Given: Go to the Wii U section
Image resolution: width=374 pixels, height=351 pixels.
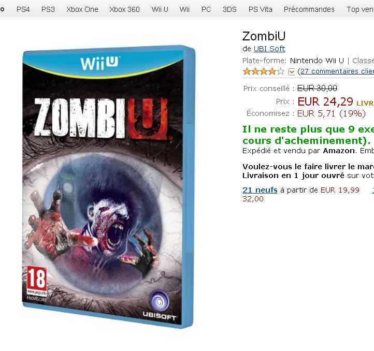Looking at the screenshot, I should pyautogui.click(x=160, y=9).
